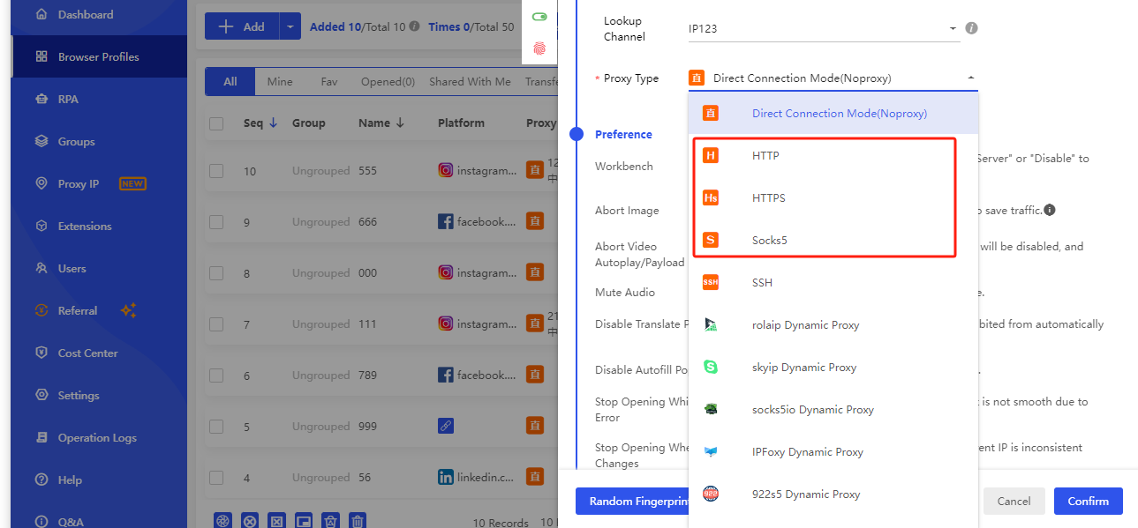Choose Socks5 proxy type
The height and width of the screenshot is (528, 1138).
pyautogui.click(x=834, y=241)
